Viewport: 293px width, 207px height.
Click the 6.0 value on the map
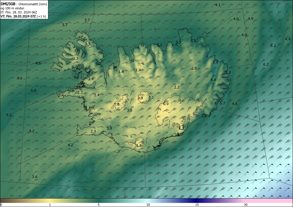tap(213, 80)
